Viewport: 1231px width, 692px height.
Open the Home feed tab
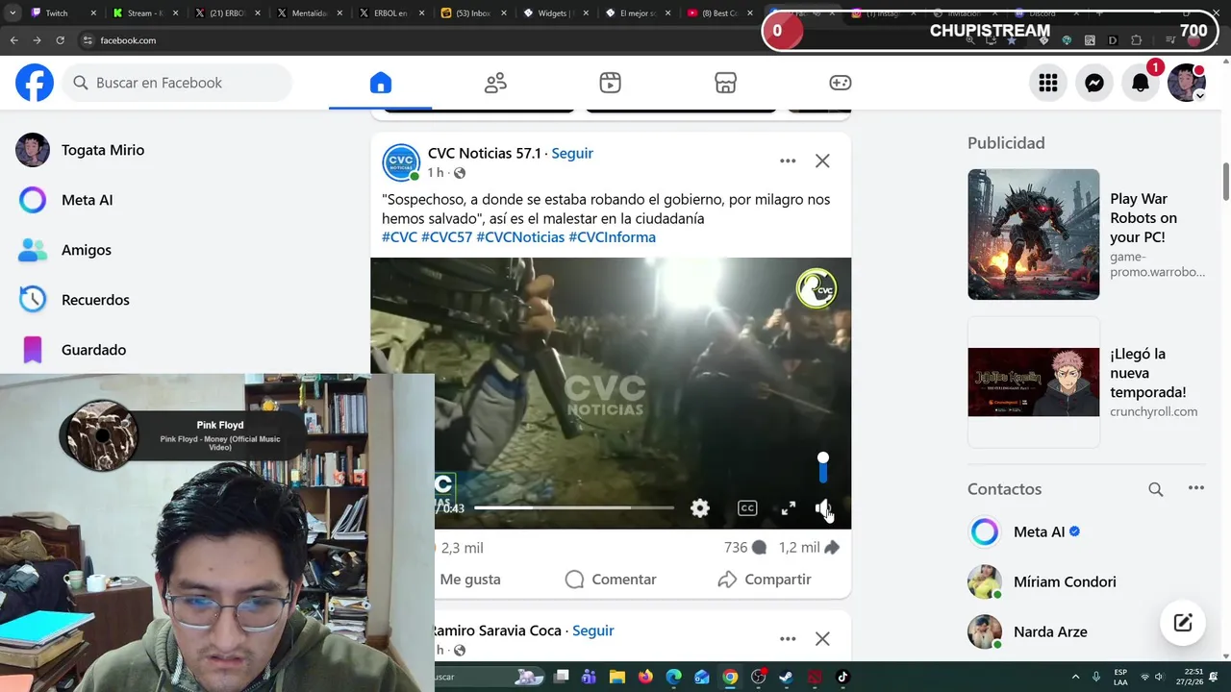pyautogui.click(x=381, y=83)
